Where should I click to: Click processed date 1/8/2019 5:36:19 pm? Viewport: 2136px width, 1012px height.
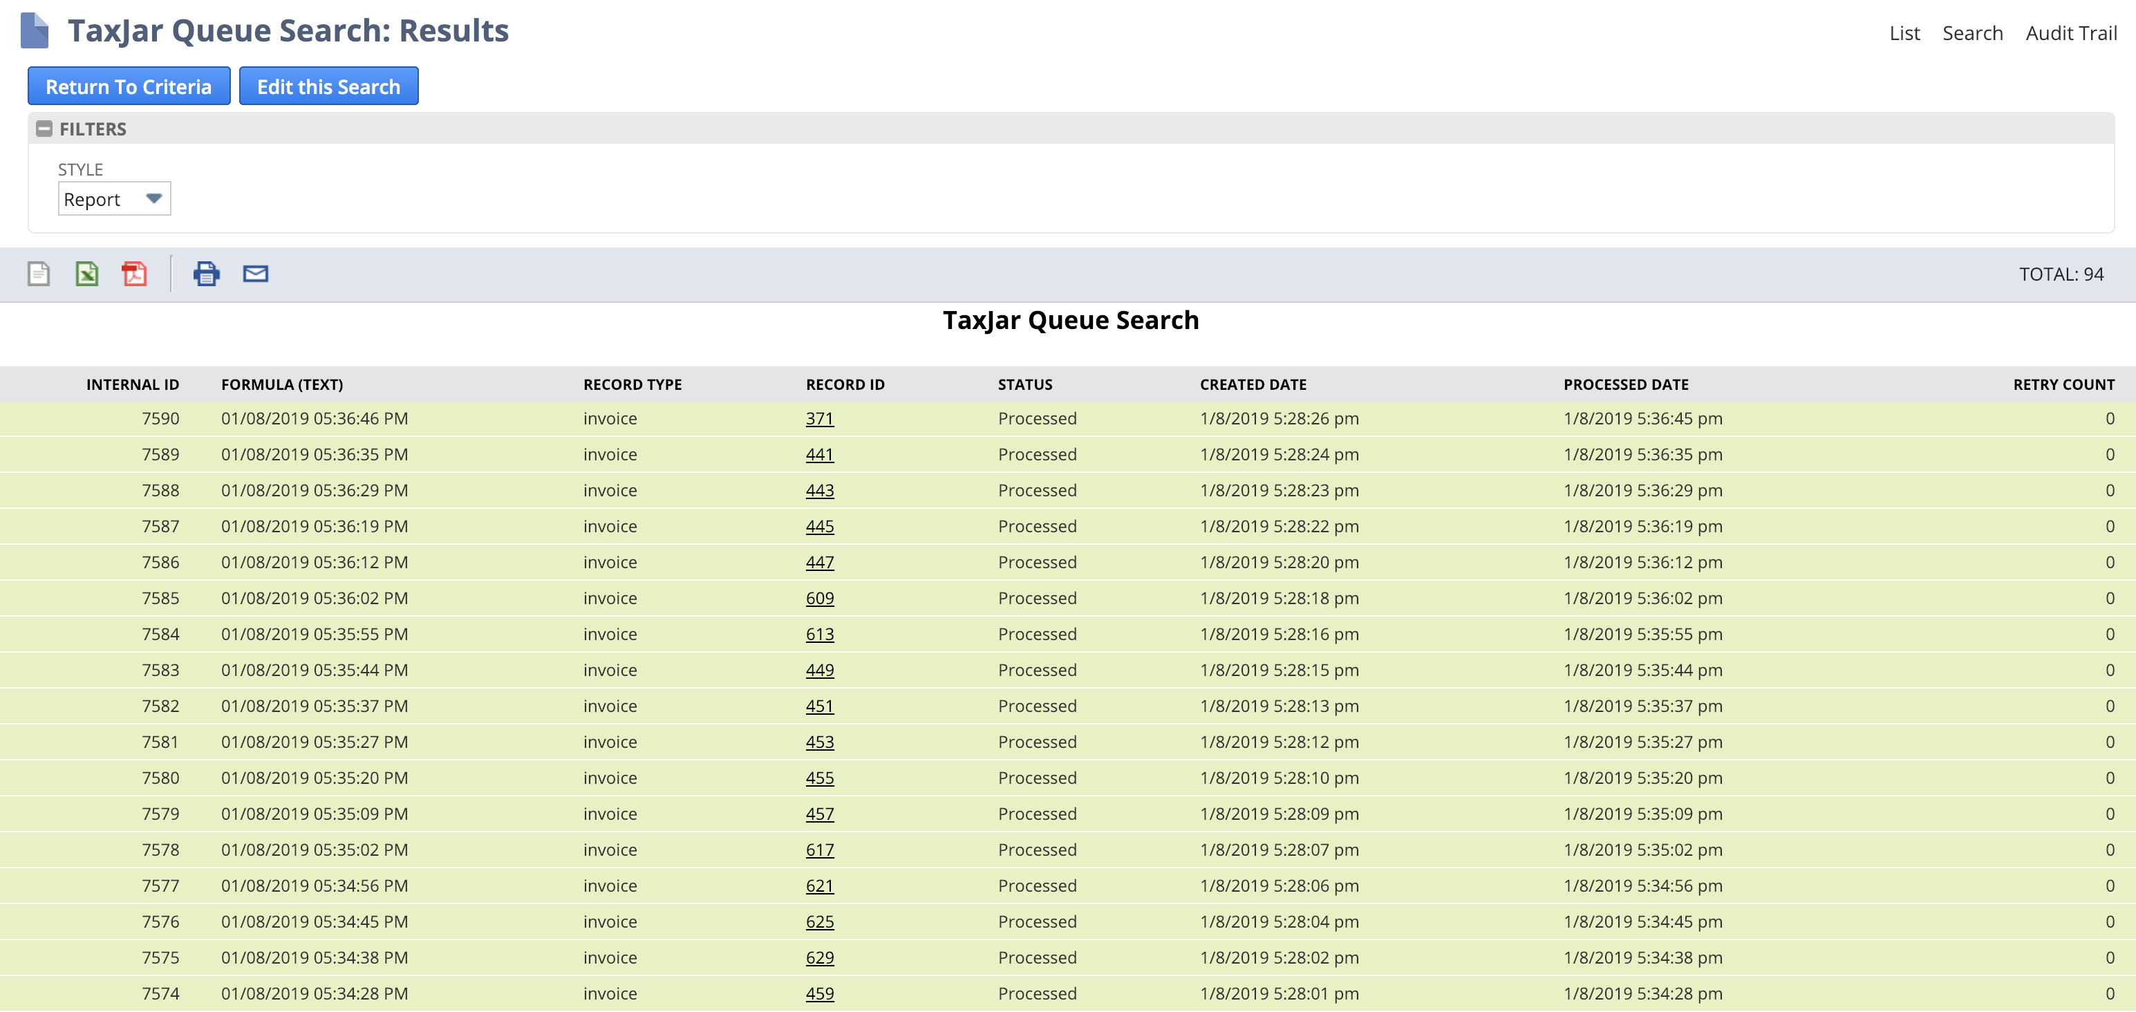1642,527
